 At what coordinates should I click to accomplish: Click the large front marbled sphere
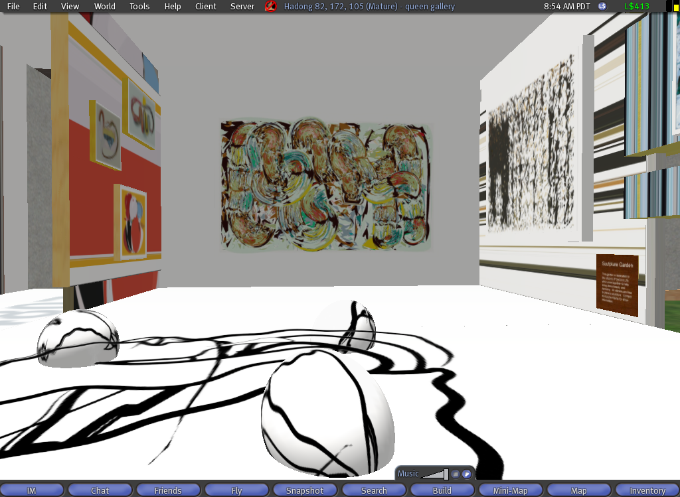328,413
